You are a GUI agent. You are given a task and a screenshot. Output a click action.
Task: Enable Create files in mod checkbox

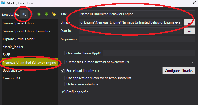point(63,62)
